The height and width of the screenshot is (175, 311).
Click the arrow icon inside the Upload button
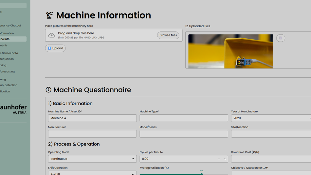point(50,48)
